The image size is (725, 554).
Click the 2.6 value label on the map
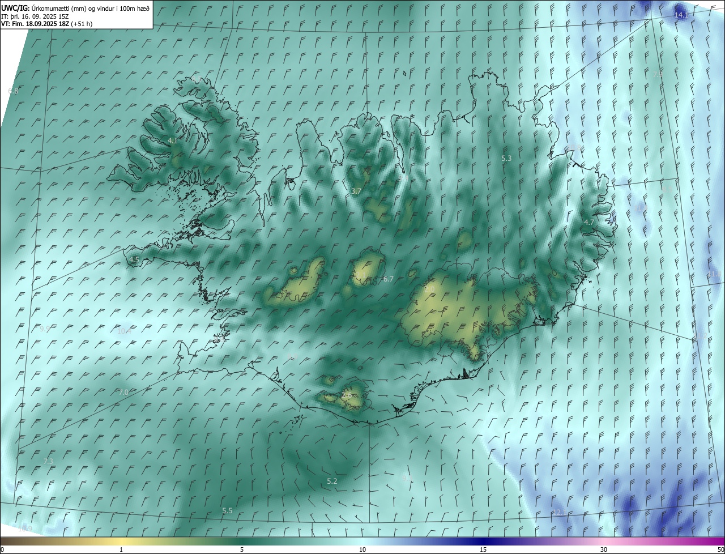tap(347, 395)
